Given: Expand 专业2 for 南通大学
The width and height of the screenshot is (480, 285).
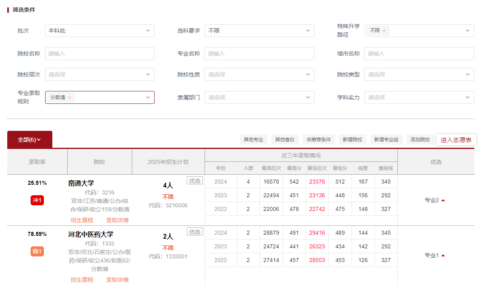Looking at the screenshot, I should 435,200.
